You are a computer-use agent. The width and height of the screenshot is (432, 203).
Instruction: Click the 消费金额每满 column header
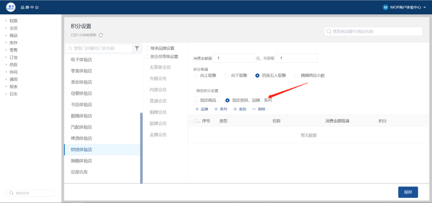[337, 121]
